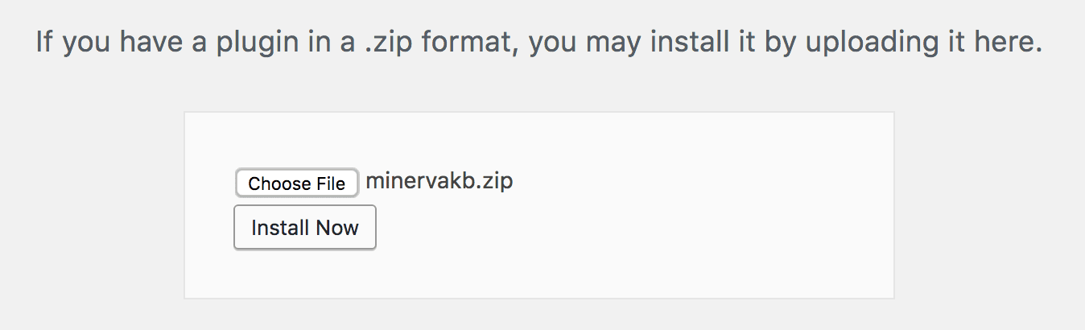
Task: Click the blank area right of minervakb.zip
Action: point(684,182)
